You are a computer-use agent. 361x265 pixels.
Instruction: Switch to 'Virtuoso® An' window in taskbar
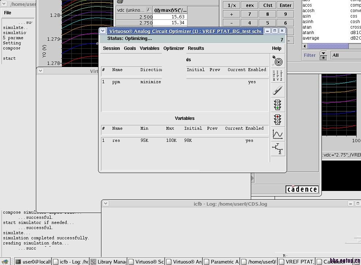184,262
